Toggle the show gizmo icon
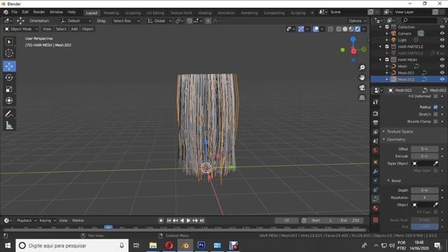The height and width of the screenshot is (252, 448). (301, 29)
